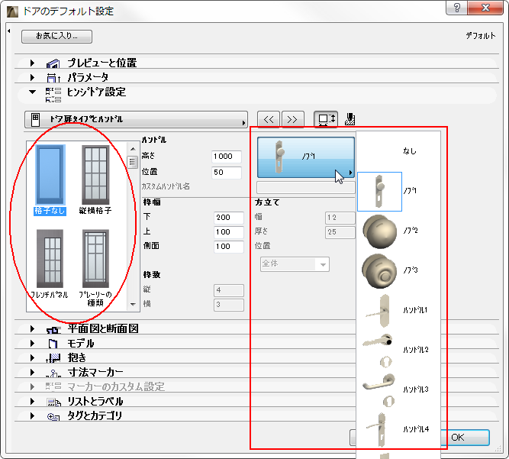Collapse the ヒンジドア設定 panel
This screenshot has width=509, height=459.
[x=33, y=92]
